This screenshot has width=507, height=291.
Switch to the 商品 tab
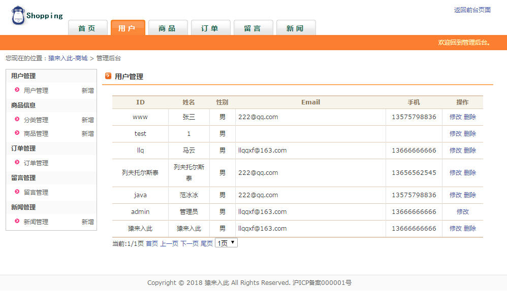click(x=168, y=28)
